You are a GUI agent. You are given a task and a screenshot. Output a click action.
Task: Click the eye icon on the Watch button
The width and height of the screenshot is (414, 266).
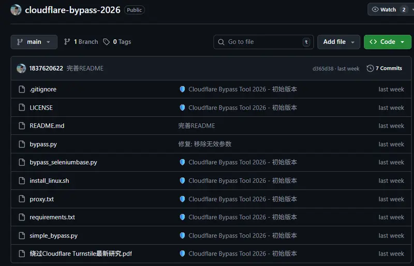tap(375, 9)
